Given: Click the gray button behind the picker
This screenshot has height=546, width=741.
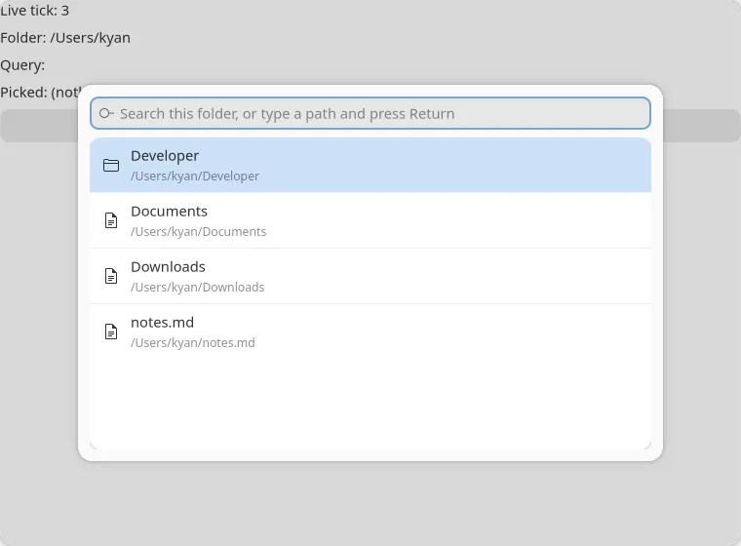Looking at the screenshot, I should point(39,126).
